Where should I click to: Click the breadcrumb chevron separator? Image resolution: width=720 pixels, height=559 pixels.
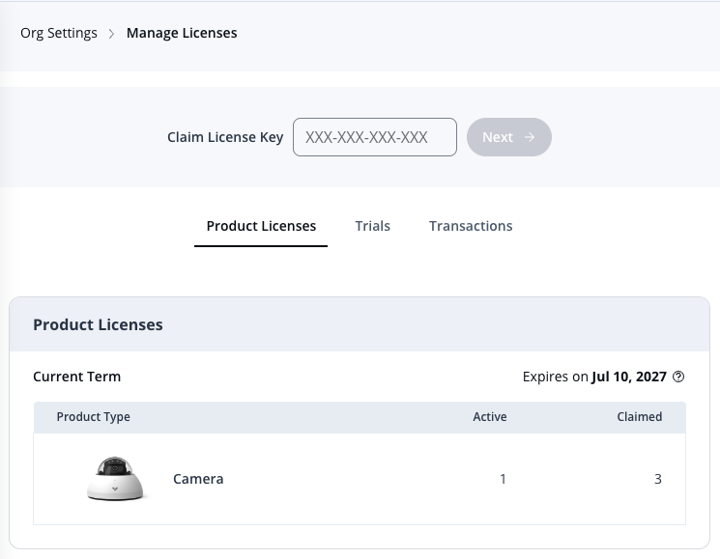click(x=112, y=34)
